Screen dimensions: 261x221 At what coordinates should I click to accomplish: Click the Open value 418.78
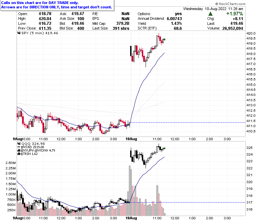[45, 14]
